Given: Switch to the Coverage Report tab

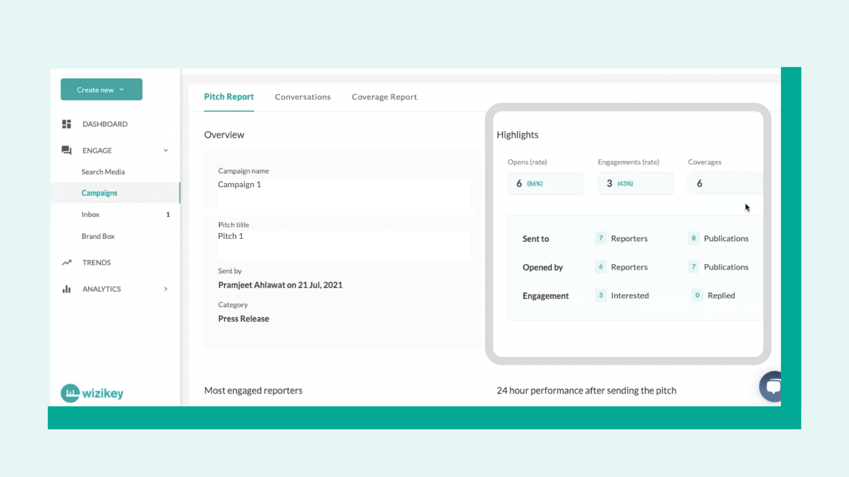Looking at the screenshot, I should (x=384, y=97).
